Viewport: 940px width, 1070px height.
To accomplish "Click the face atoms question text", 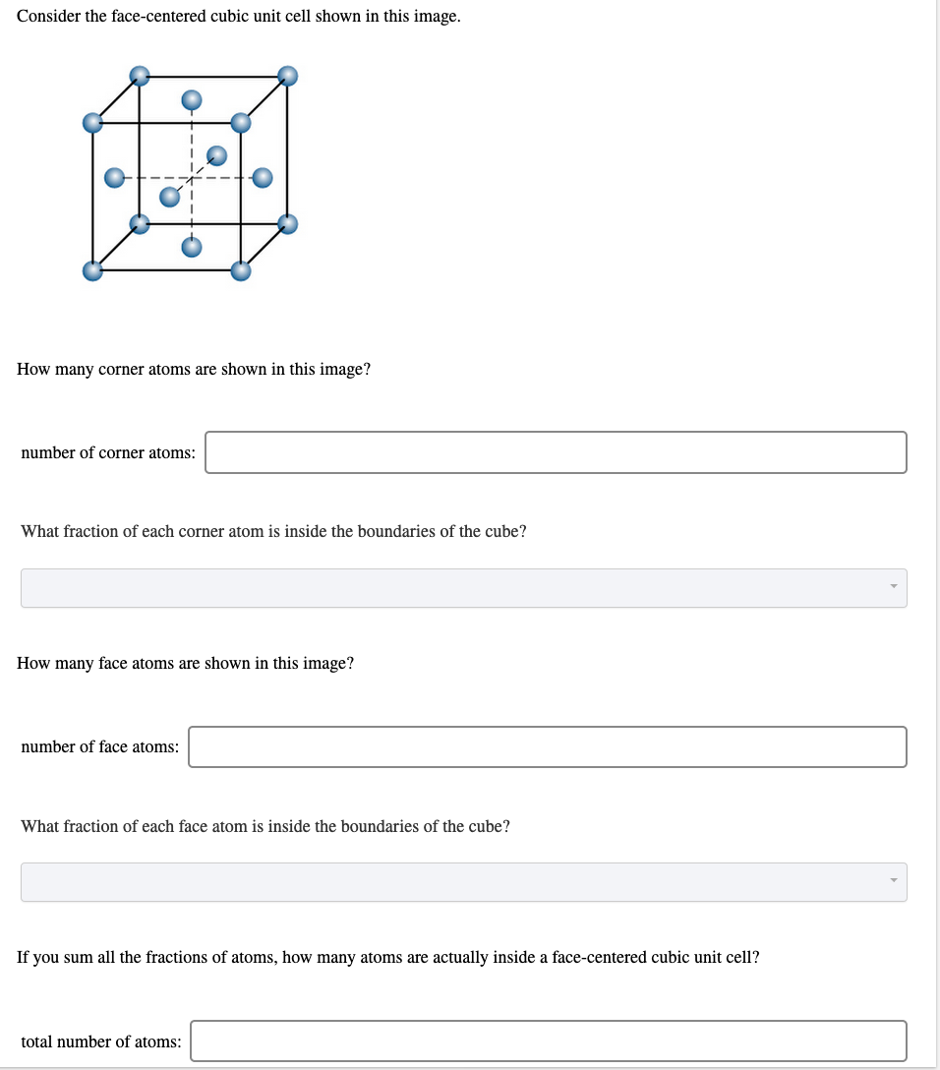I will [186, 663].
